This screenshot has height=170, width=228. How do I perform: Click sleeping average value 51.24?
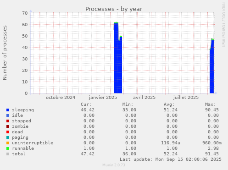tap(171, 110)
